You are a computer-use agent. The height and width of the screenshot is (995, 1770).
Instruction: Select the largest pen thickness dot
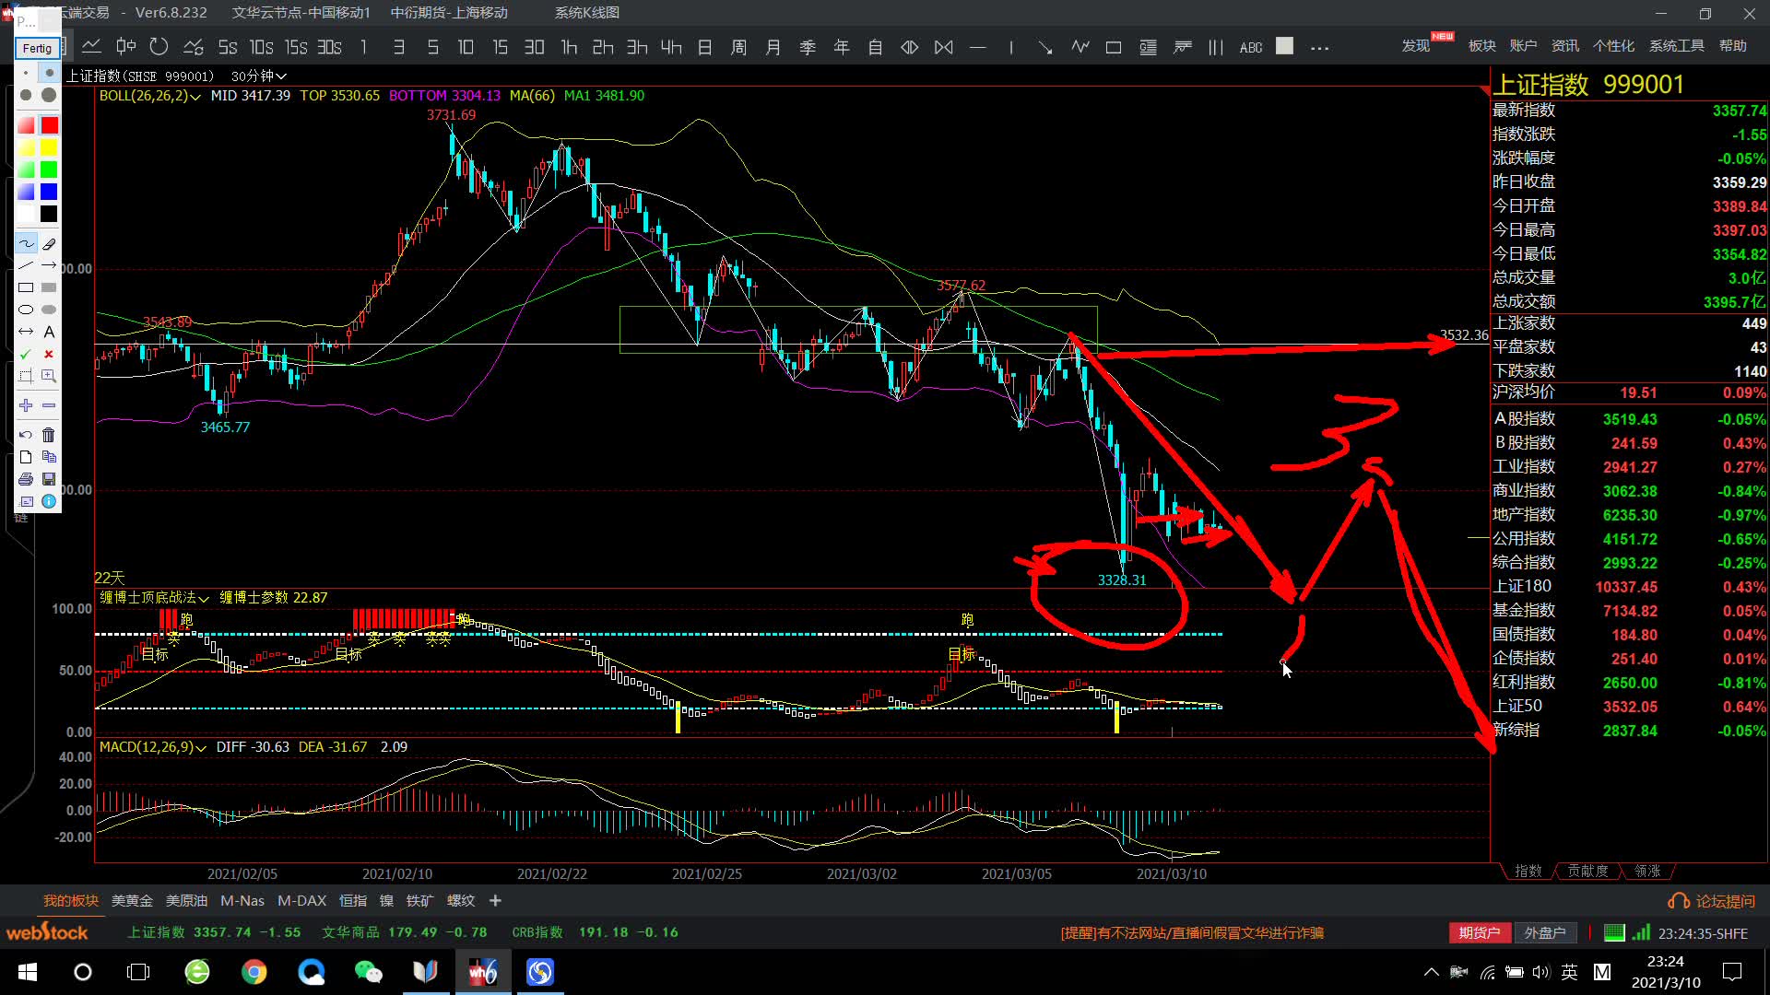[x=49, y=95]
